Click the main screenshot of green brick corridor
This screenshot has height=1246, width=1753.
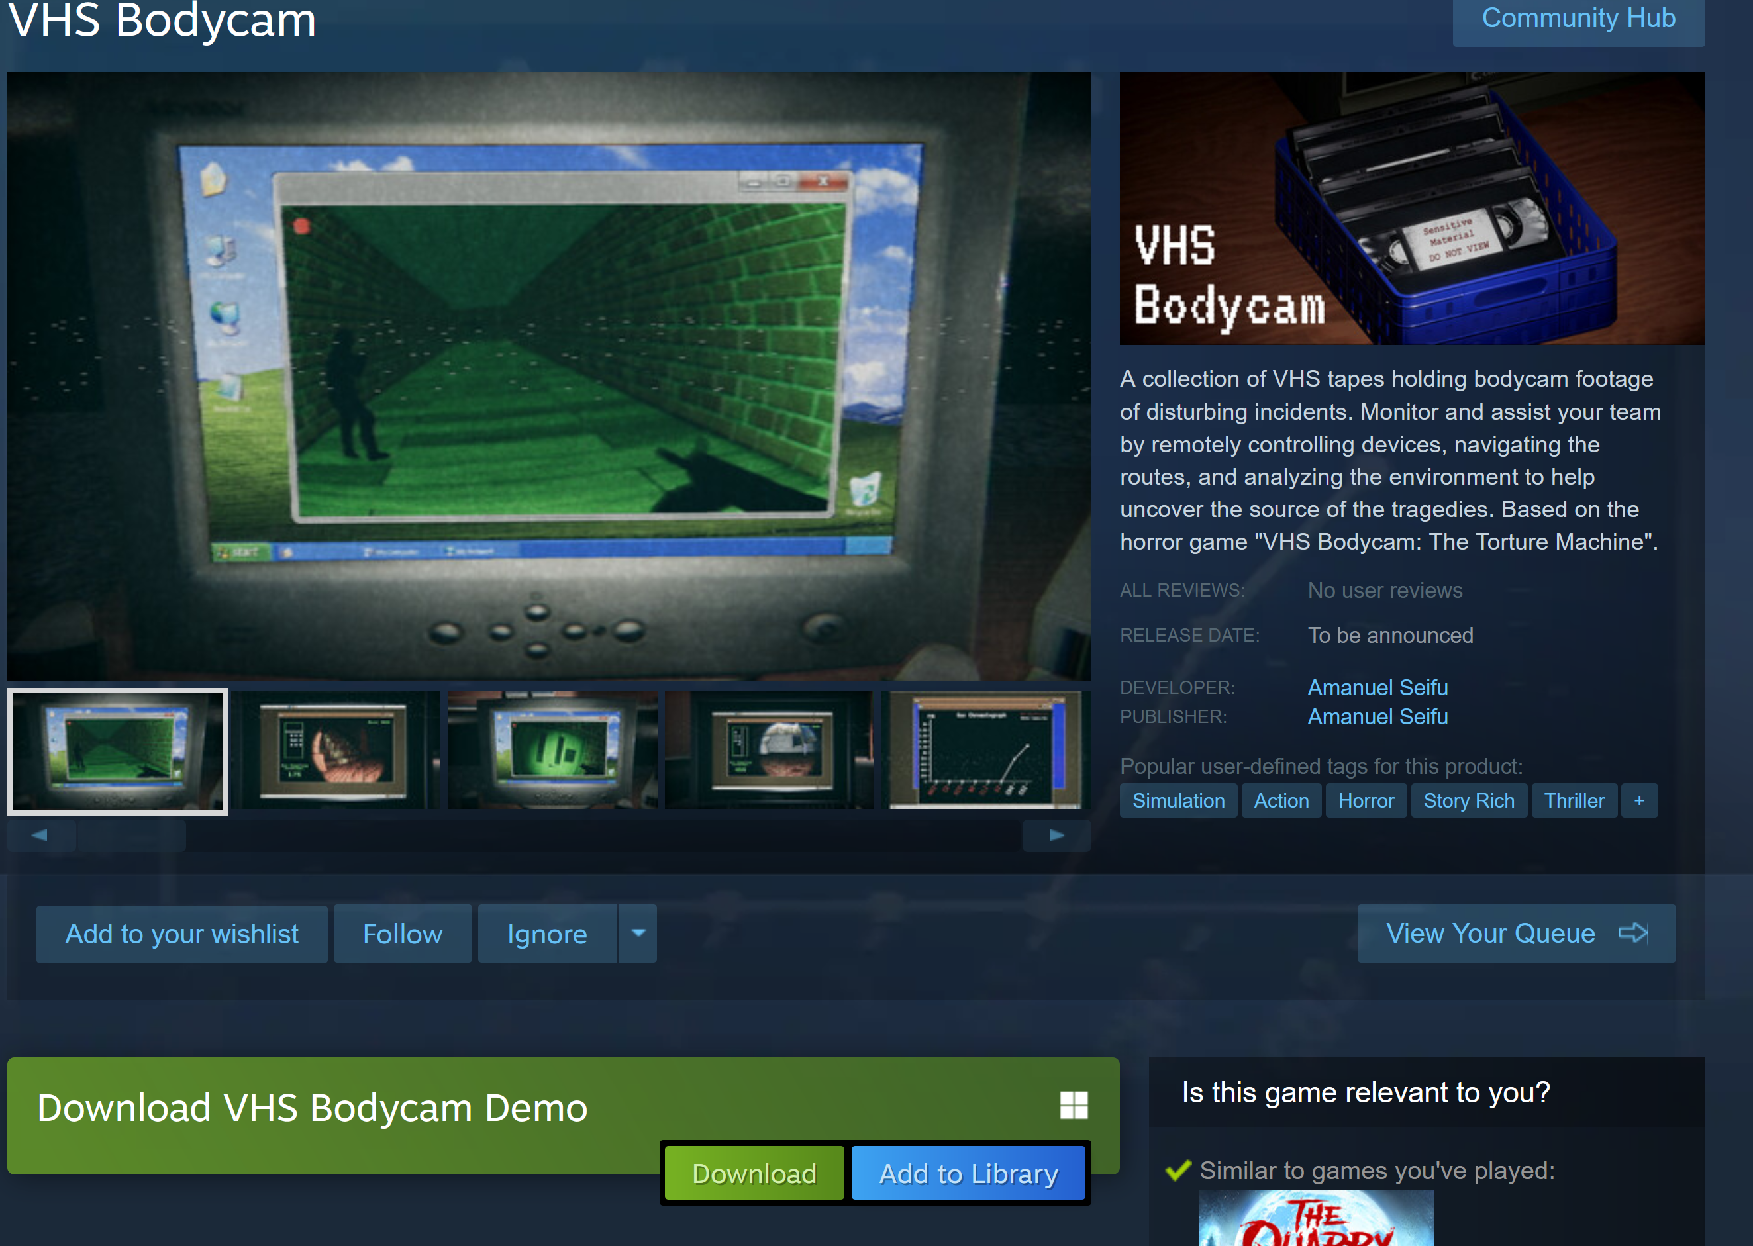(549, 376)
